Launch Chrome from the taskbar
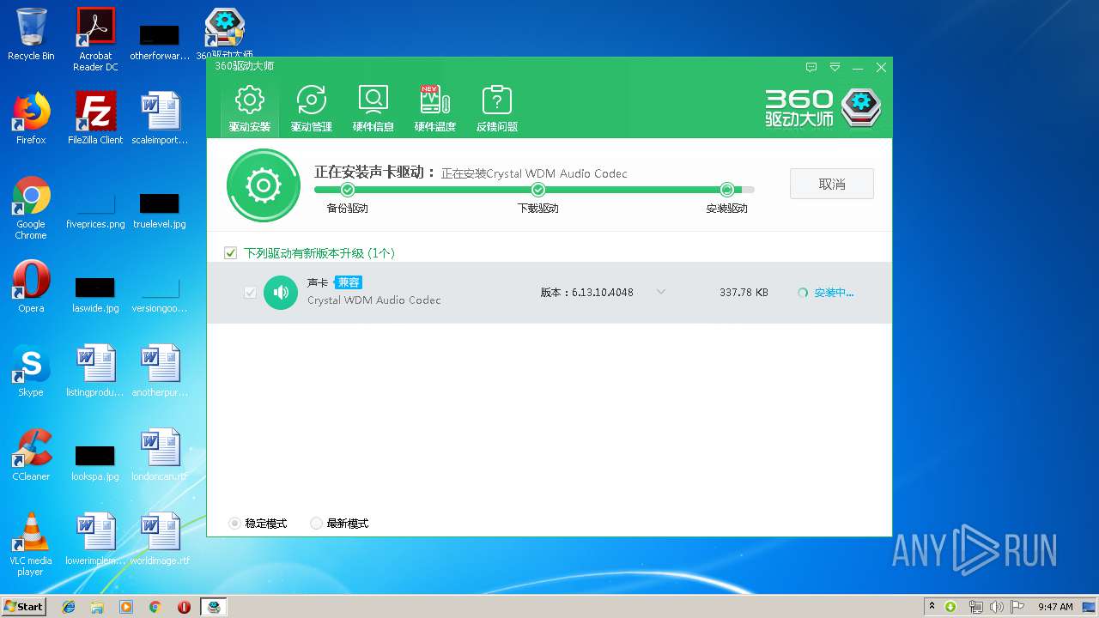1099x618 pixels. (155, 607)
